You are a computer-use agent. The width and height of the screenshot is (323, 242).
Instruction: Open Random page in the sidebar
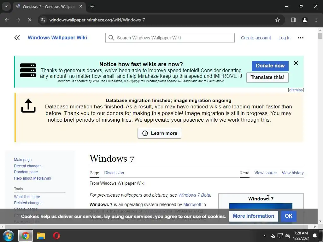tap(26, 172)
